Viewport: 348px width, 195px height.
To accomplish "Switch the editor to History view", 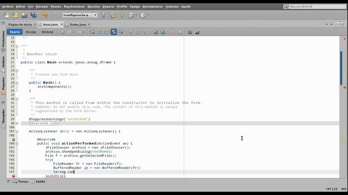I will (x=47, y=32).
